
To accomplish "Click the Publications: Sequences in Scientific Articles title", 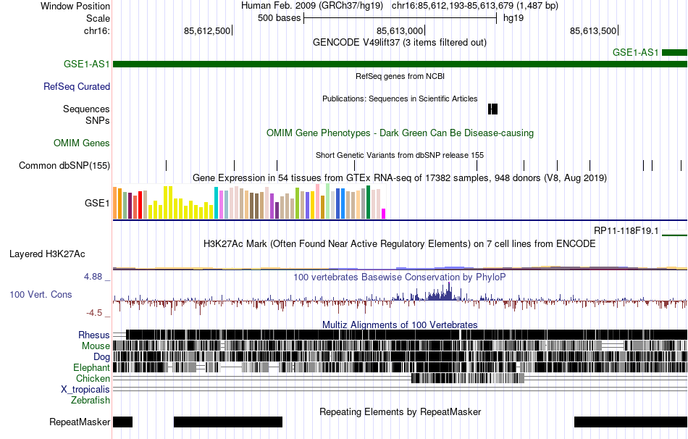I will click(x=400, y=99).
